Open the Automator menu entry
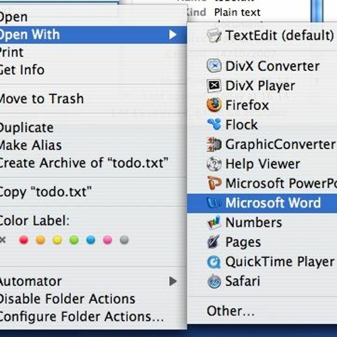The image size is (337, 337). [93, 281]
